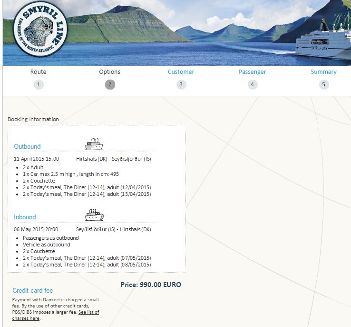This screenshot has height=327, width=351.
Task: Click the '11 April 2015 15:00' departure date
Action: 37,159
